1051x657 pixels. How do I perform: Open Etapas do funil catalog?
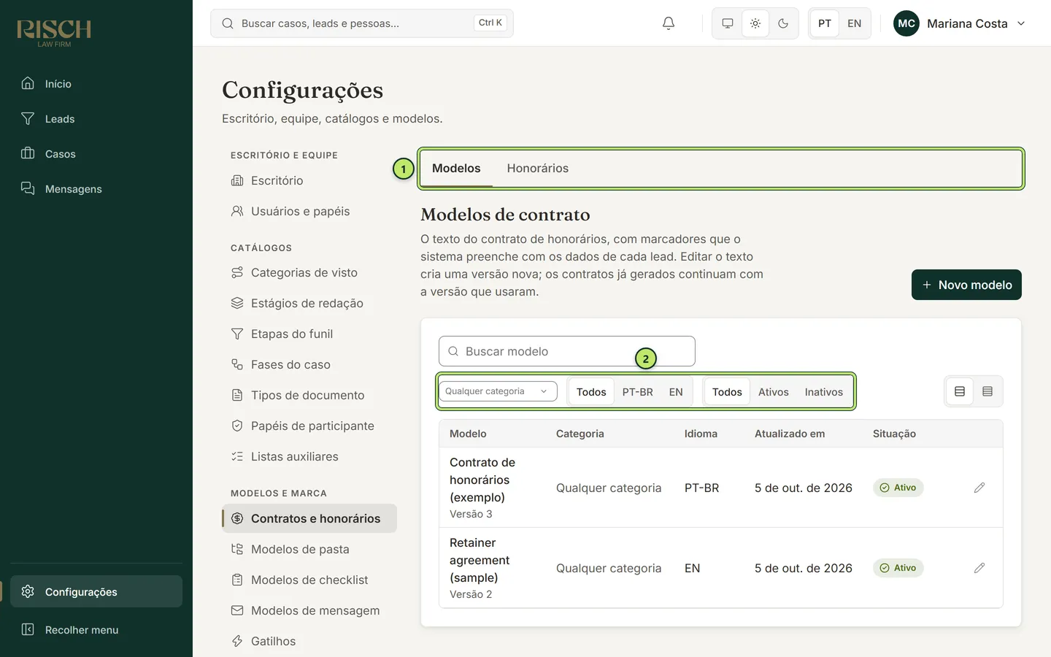click(309, 334)
